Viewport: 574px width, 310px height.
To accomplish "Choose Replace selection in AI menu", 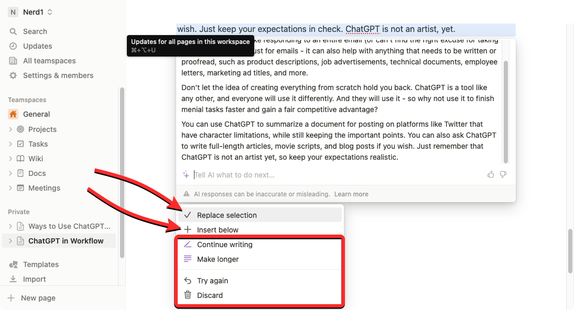I will [x=226, y=215].
